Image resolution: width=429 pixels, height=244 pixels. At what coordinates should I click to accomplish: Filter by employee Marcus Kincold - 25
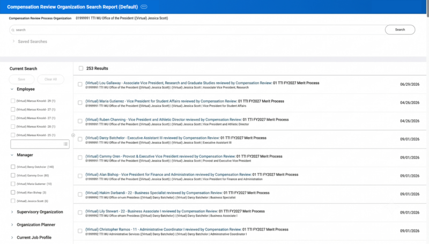(x=13, y=135)
